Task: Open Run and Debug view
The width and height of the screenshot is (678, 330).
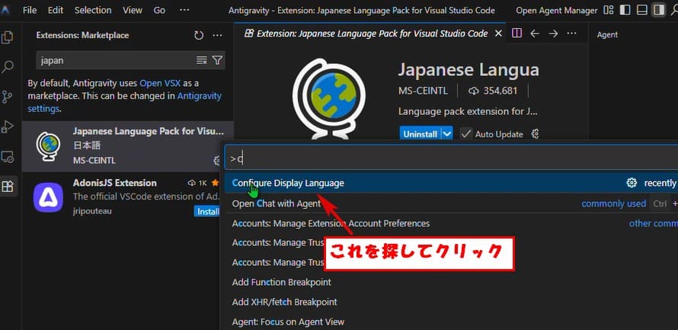Action: (x=8, y=127)
